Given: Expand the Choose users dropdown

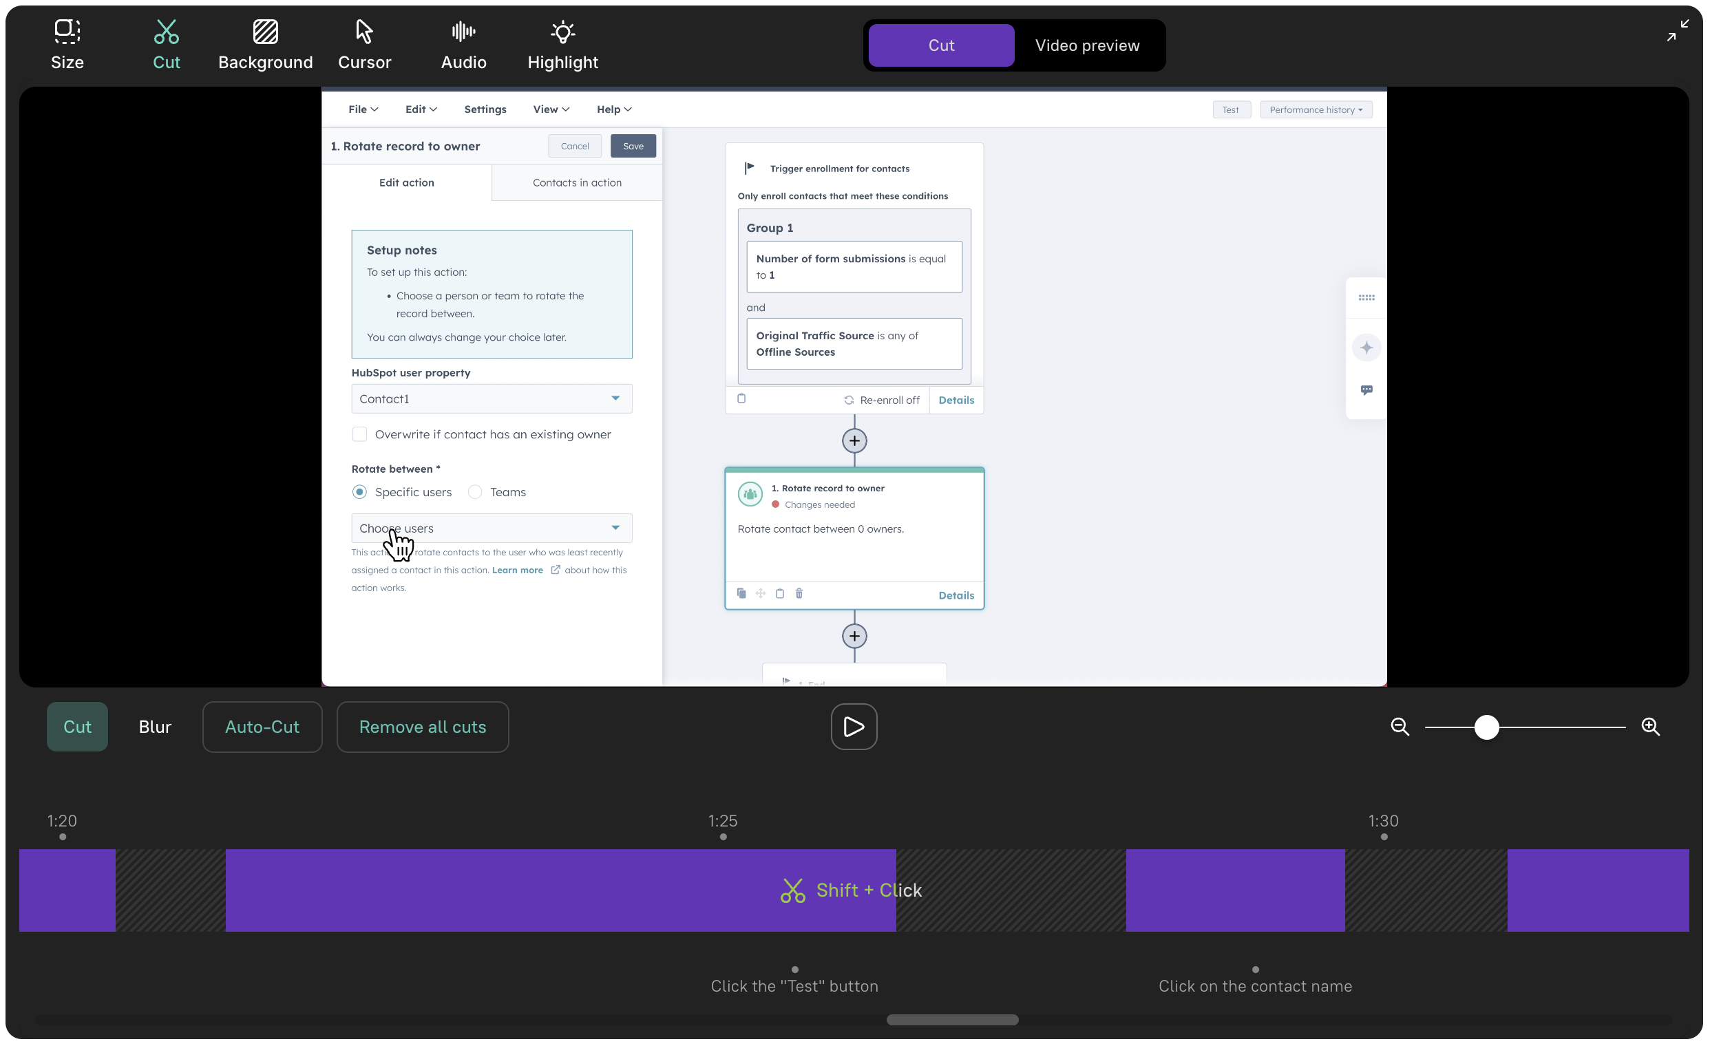Looking at the screenshot, I should click(492, 528).
